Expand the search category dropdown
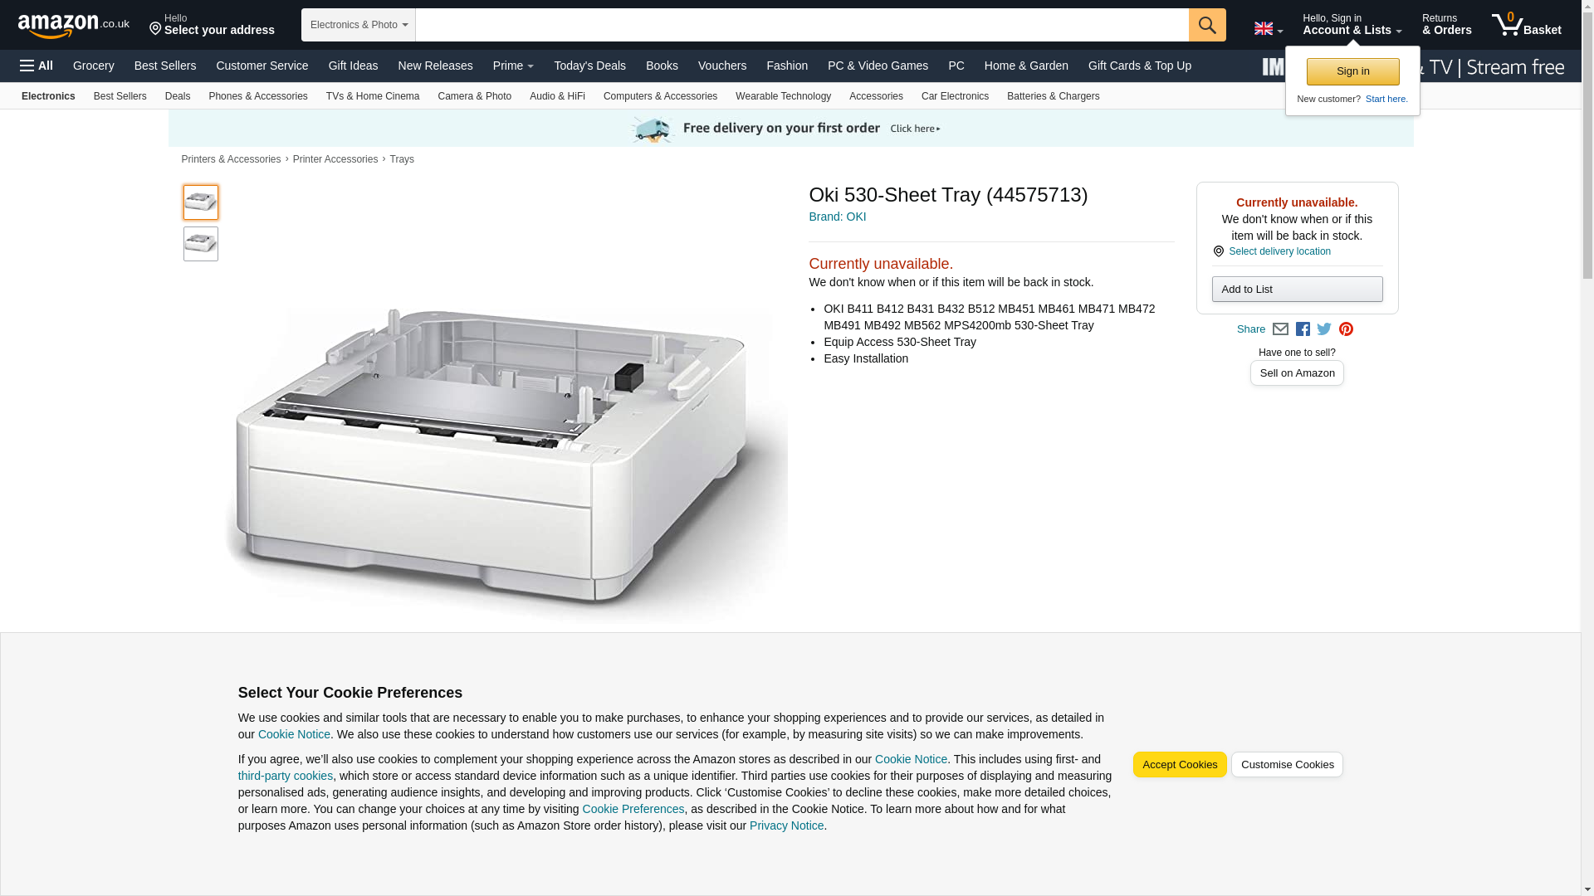This screenshot has width=1594, height=896. click(358, 25)
